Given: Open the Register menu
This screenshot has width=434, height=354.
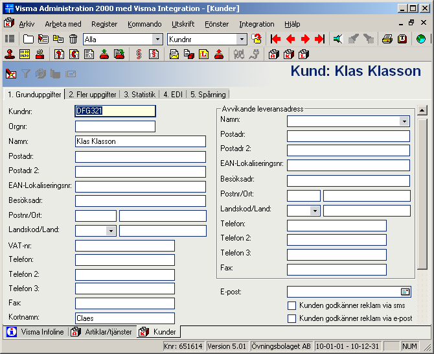Looking at the screenshot, I should pyautogui.click(x=104, y=24).
